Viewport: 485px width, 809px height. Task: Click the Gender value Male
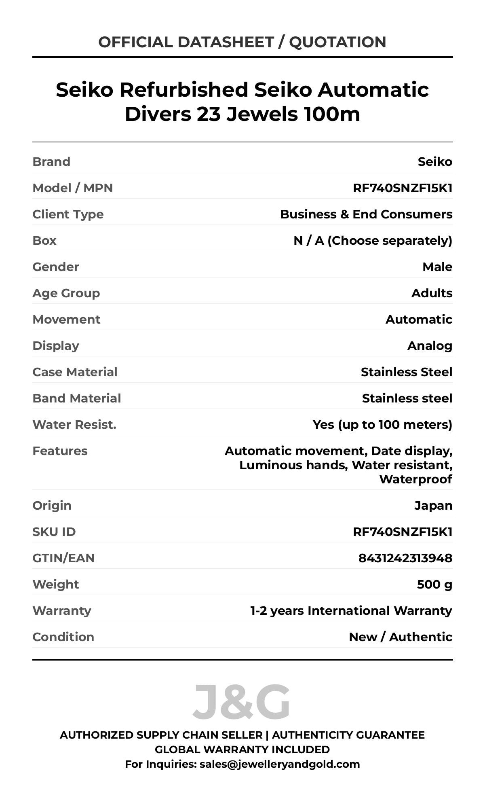437,267
